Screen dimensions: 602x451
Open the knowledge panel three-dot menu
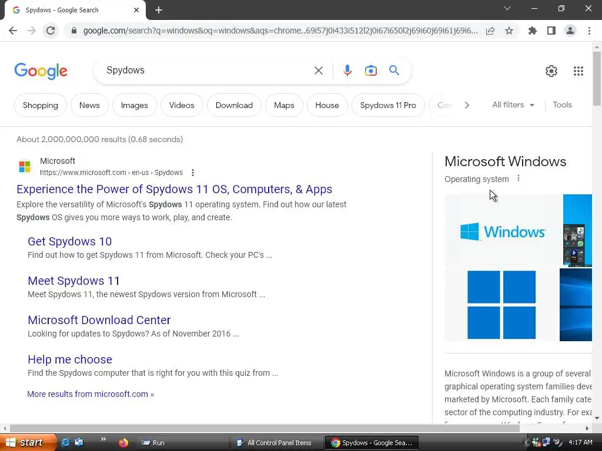tap(519, 179)
